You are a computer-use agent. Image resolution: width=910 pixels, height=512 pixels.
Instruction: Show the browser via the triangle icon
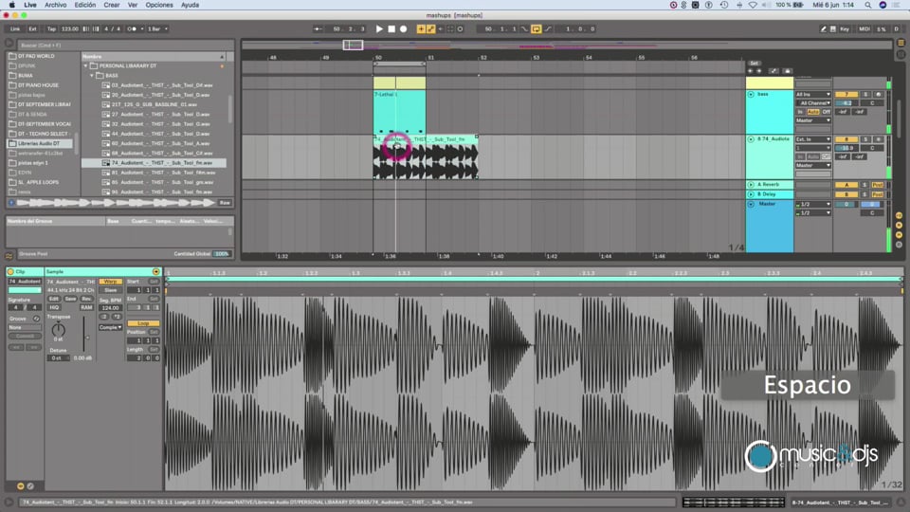[x=9, y=43]
